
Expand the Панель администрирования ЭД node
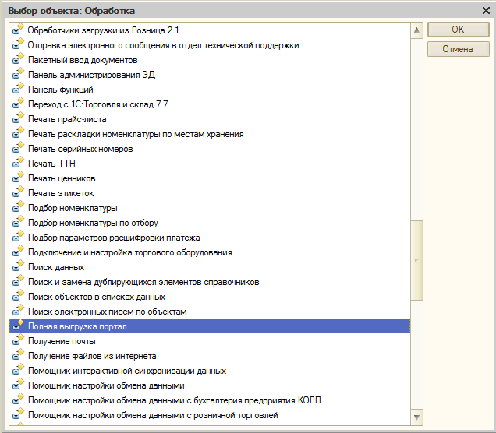click(x=15, y=76)
